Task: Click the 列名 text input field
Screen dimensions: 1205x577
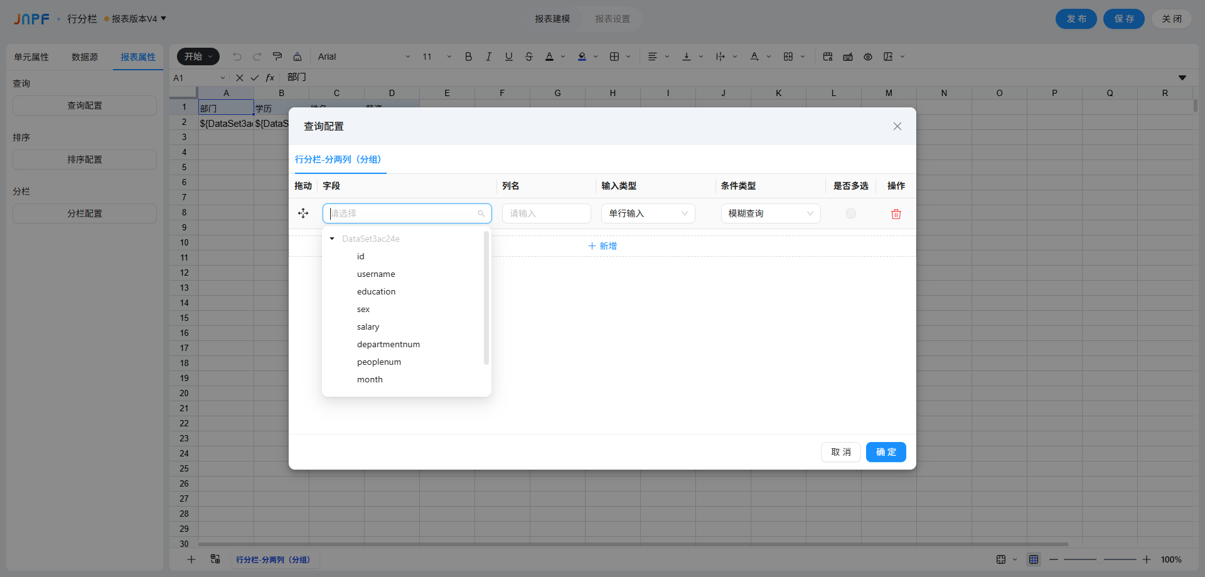Action: [546, 213]
